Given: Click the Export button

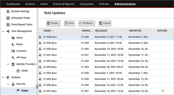Looking at the screenshot, I should pos(105,23).
